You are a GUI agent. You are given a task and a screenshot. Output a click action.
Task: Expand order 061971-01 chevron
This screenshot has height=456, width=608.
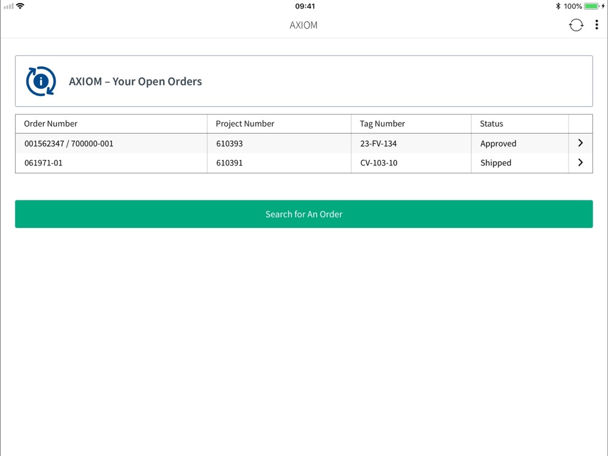(580, 163)
